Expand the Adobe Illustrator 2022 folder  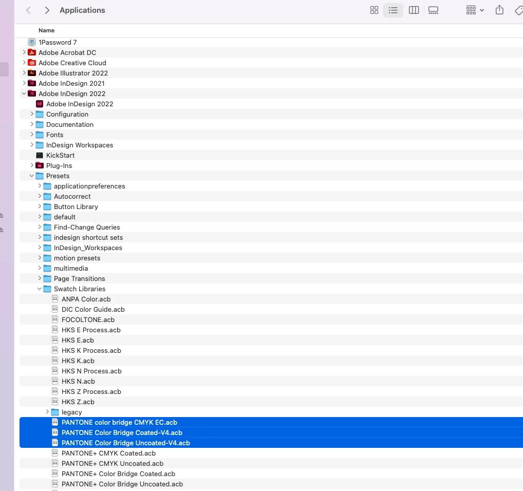click(x=24, y=73)
